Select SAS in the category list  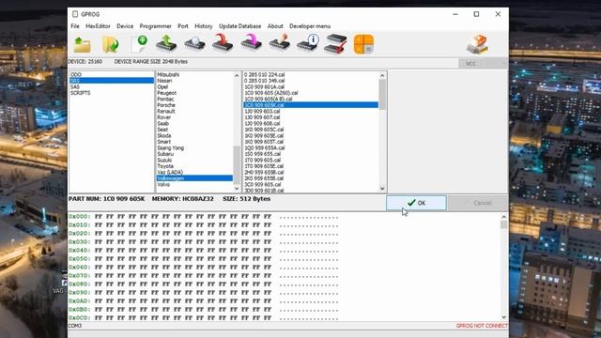(x=111, y=86)
